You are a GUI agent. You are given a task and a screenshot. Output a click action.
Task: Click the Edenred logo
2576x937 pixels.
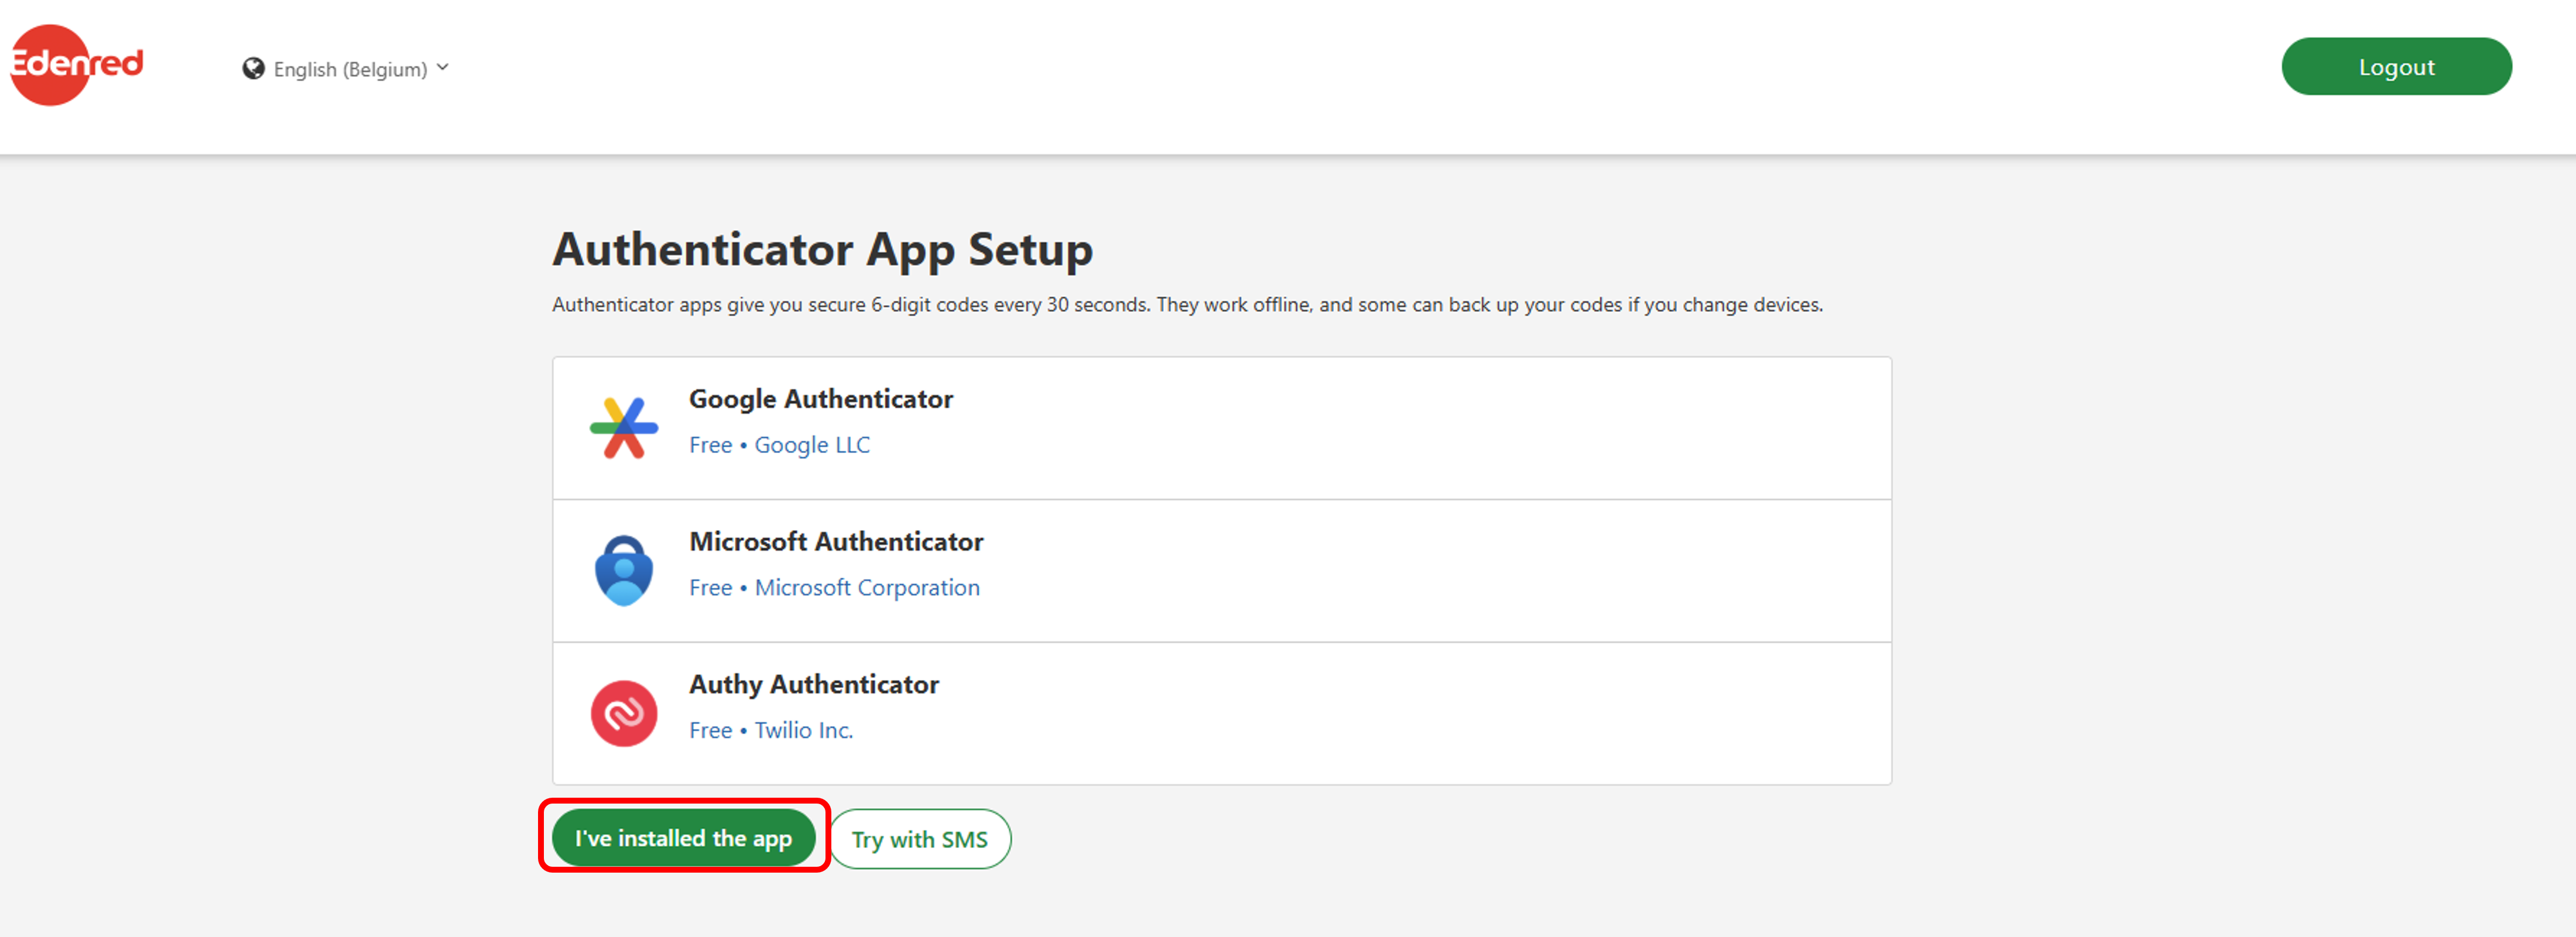coord(77,65)
